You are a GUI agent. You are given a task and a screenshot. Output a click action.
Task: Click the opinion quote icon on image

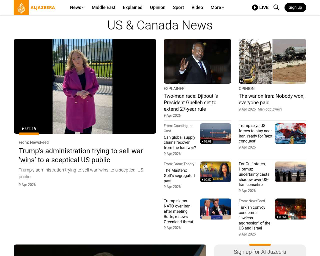tap(241, 81)
